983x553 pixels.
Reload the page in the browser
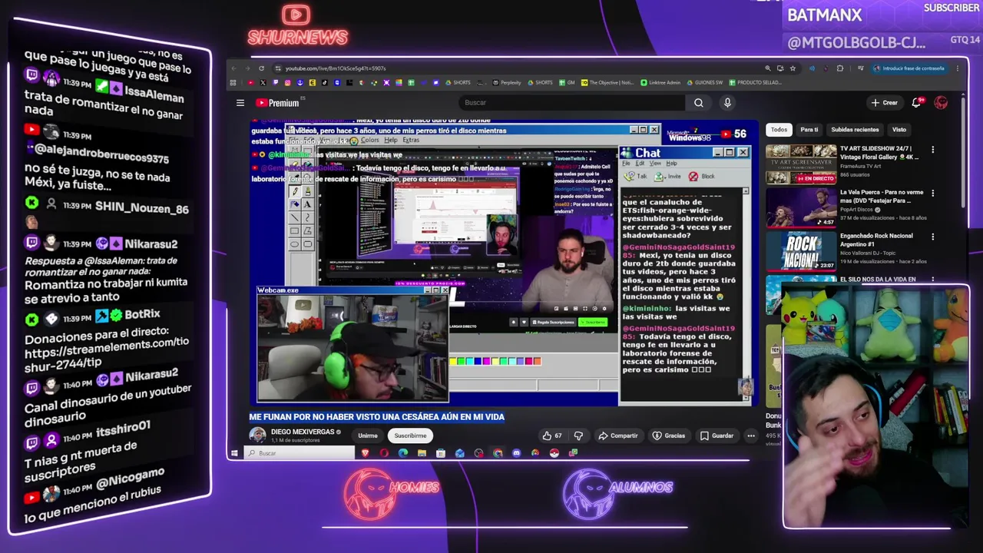tap(261, 68)
